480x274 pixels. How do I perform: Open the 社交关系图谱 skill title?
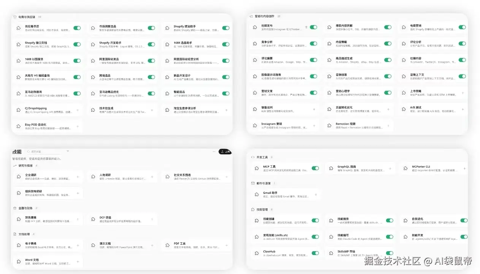[182, 175]
